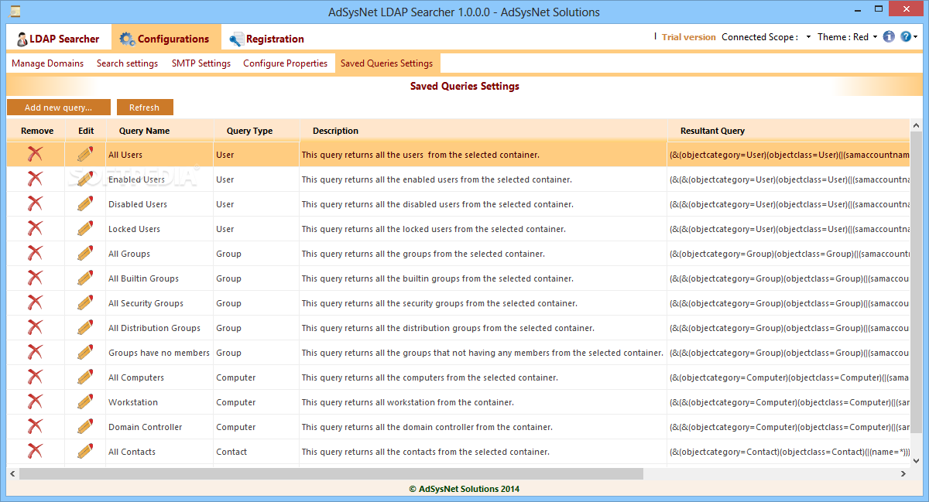Edit the All Computers query
The image size is (929, 502).
[x=85, y=377]
